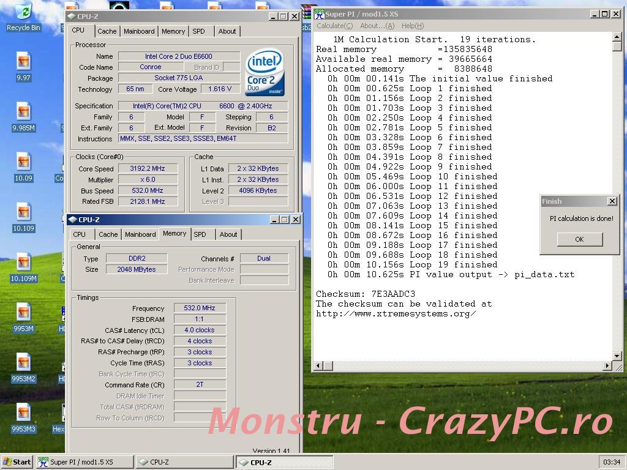Viewport: 627px width, 470px height.
Task: Click the Command Rate value 2T
Action: [x=200, y=384]
